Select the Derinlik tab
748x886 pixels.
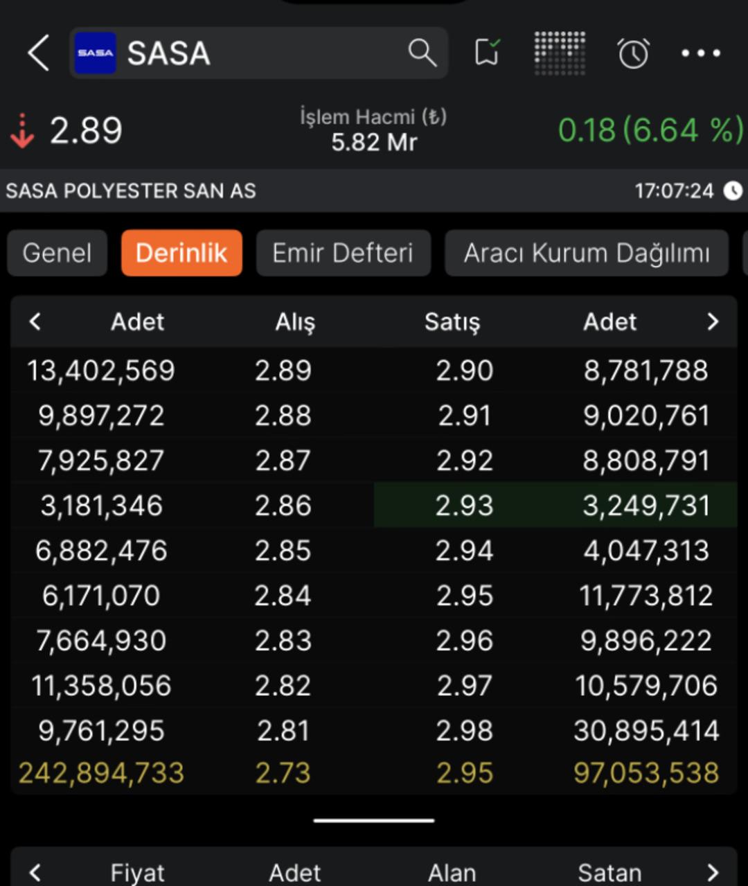(x=181, y=254)
